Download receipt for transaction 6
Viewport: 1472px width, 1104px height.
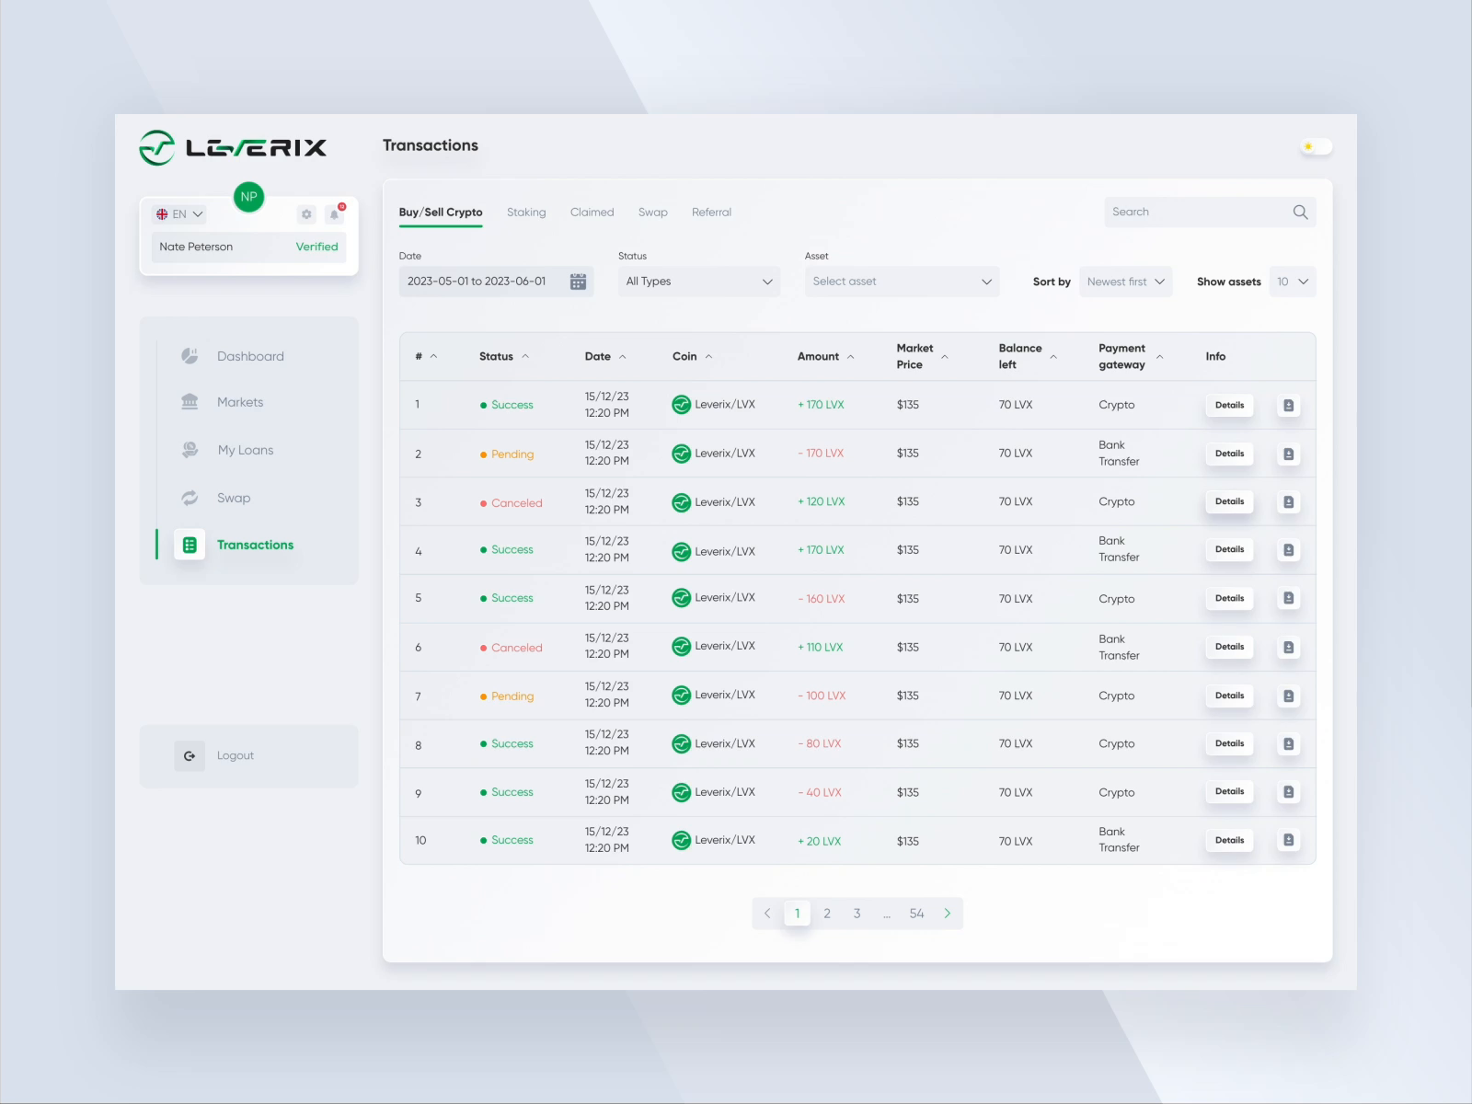(1289, 648)
